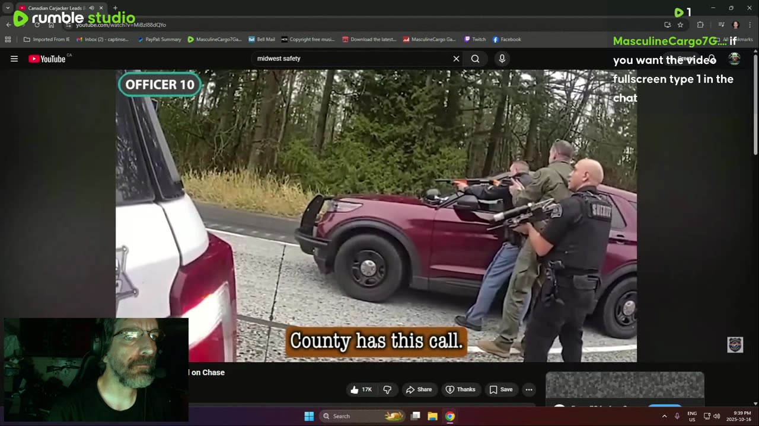
Task: Mute the tab via speaker icon
Action: coord(91,8)
